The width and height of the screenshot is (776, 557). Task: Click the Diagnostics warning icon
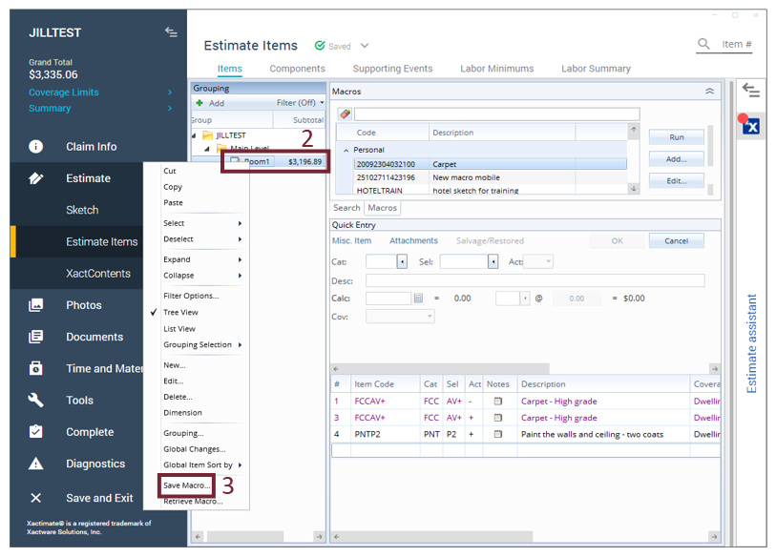35,464
